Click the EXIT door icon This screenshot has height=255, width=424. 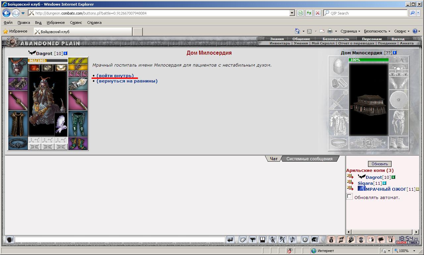pos(391,239)
